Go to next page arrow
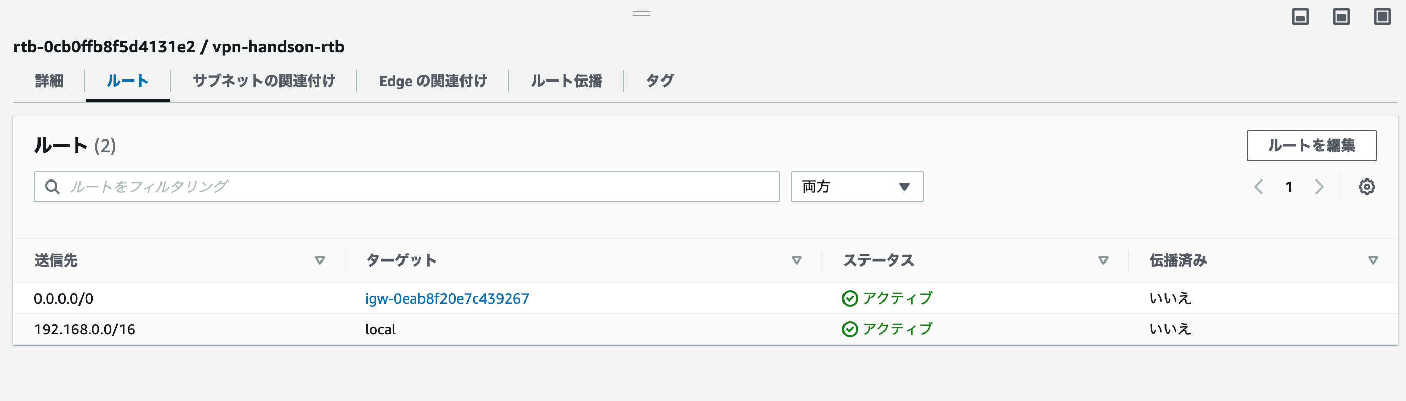1406x401 pixels. click(1319, 187)
